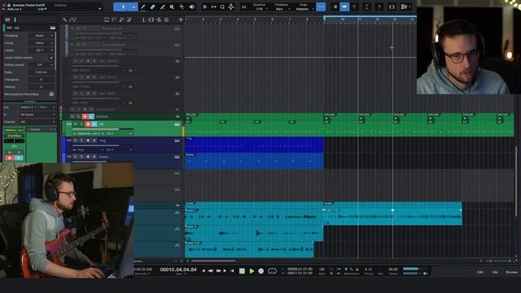Open the Group dropdown in inspector

(x=42, y=43)
